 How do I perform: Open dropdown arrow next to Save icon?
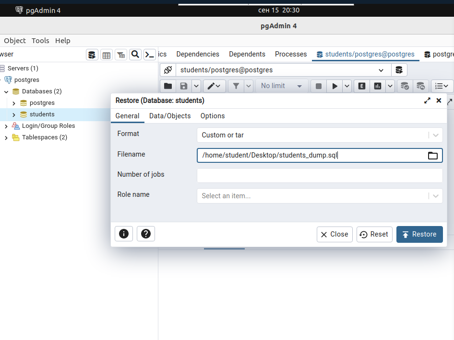point(196,86)
